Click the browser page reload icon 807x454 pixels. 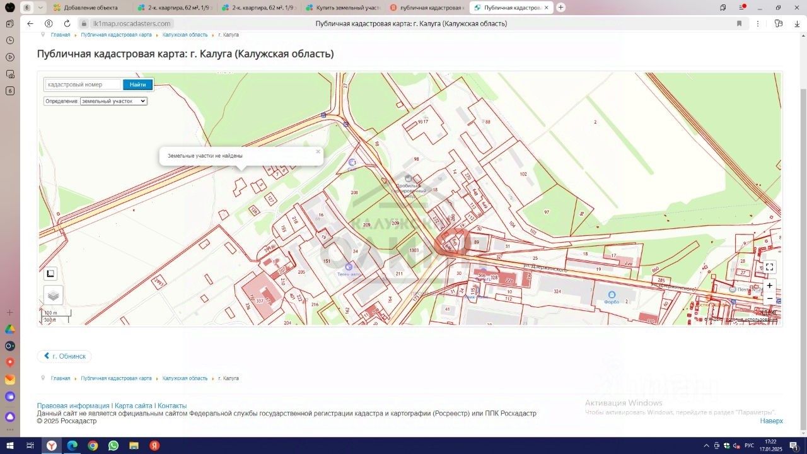(x=67, y=23)
